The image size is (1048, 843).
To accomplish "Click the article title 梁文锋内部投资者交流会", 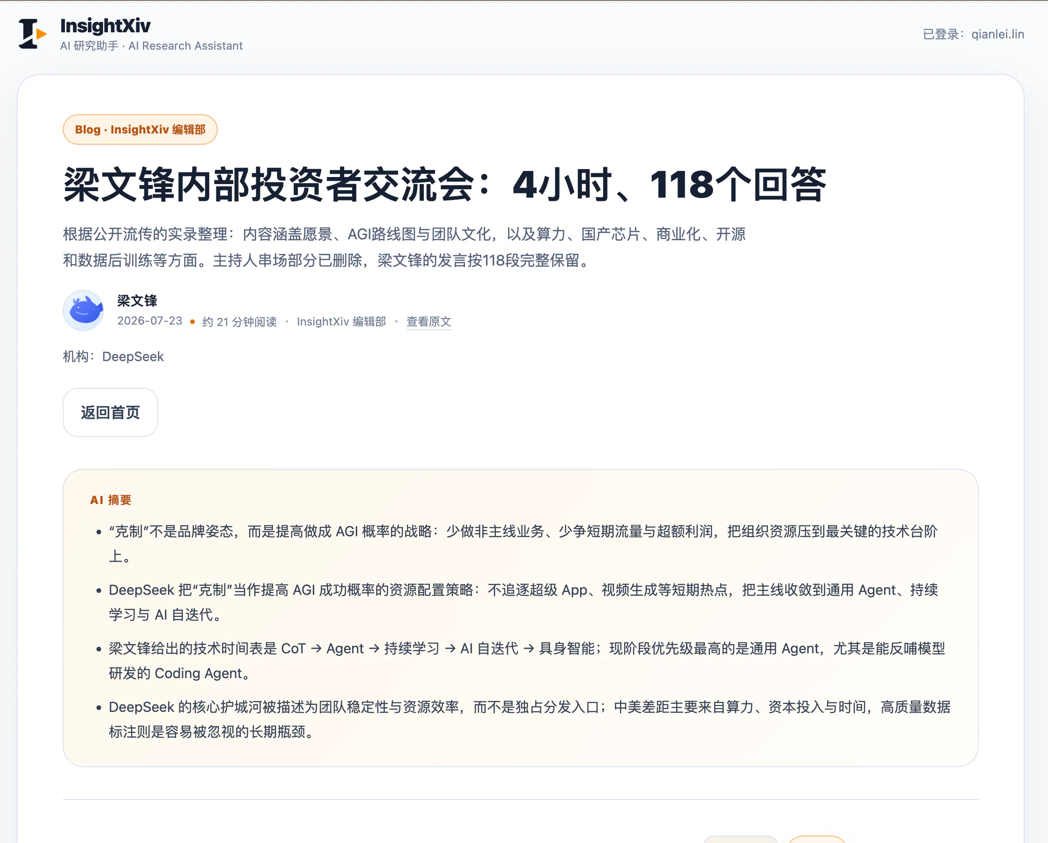I will (445, 185).
